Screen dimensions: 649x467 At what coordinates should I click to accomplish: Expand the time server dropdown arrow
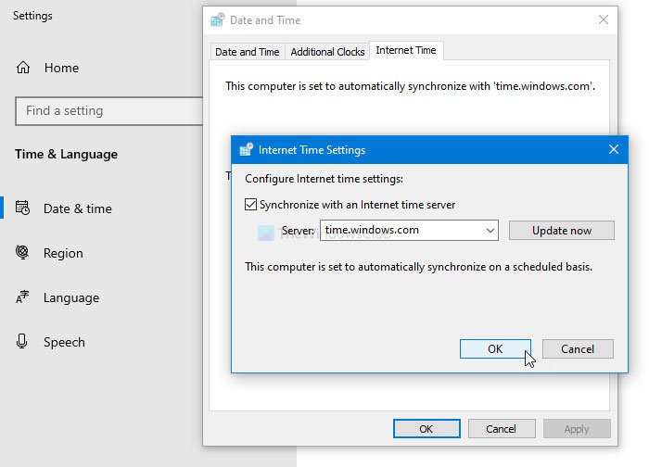pyautogui.click(x=490, y=230)
